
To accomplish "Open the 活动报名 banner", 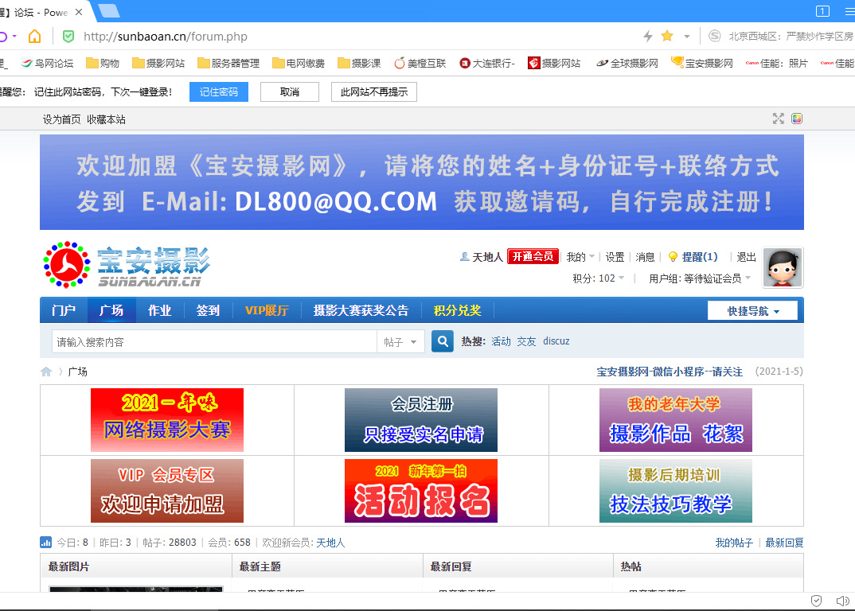I will 421,491.
